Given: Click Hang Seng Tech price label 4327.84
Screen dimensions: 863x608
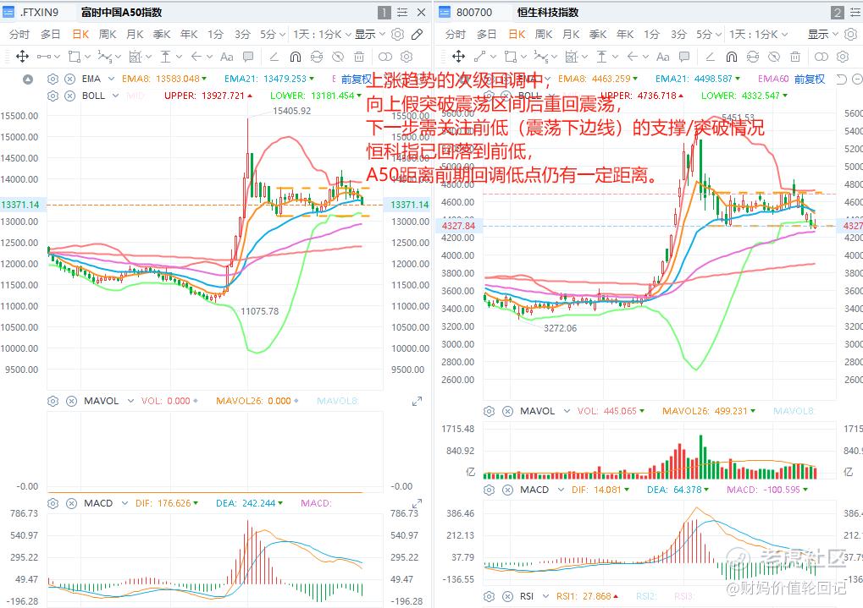Looking at the screenshot, I should pos(458,226).
